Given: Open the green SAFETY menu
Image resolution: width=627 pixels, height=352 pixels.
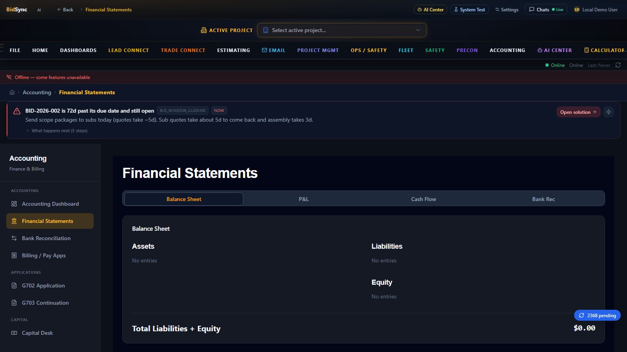Looking at the screenshot, I should pyautogui.click(x=435, y=50).
